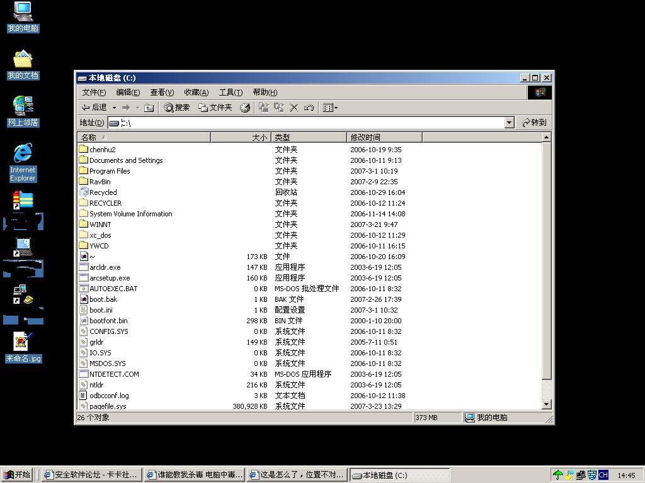The height and width of the screenshot is (483, 645).
Task: Click the CH language indicator in tray
Action: (603, 475)
